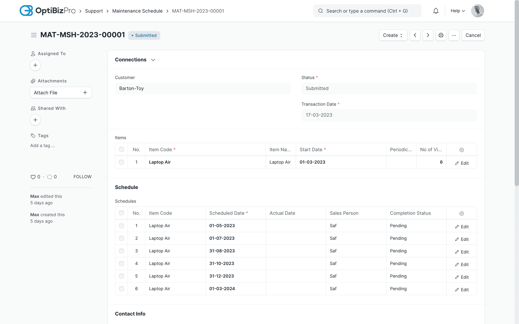Go to next document arrow
Viewport: 519px width, 324px height.
point(428,35)
